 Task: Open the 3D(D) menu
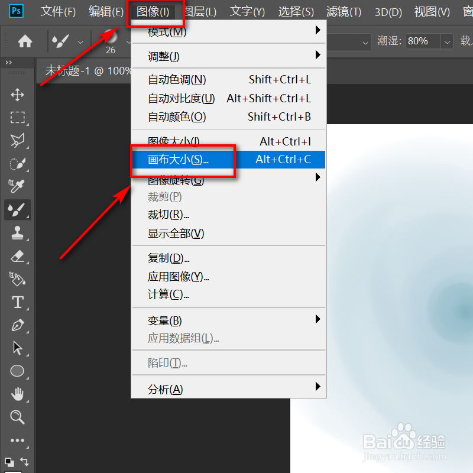click(388, 11)
